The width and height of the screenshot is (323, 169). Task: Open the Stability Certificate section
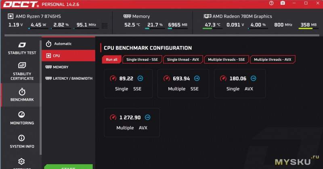pyautogui.click(x=22, y=71)
